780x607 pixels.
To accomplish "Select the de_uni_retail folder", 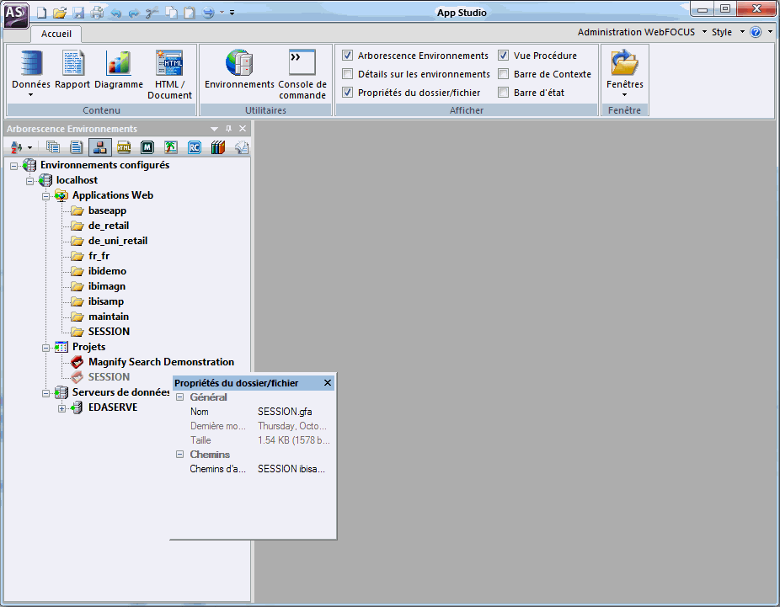I will point(118,241).
